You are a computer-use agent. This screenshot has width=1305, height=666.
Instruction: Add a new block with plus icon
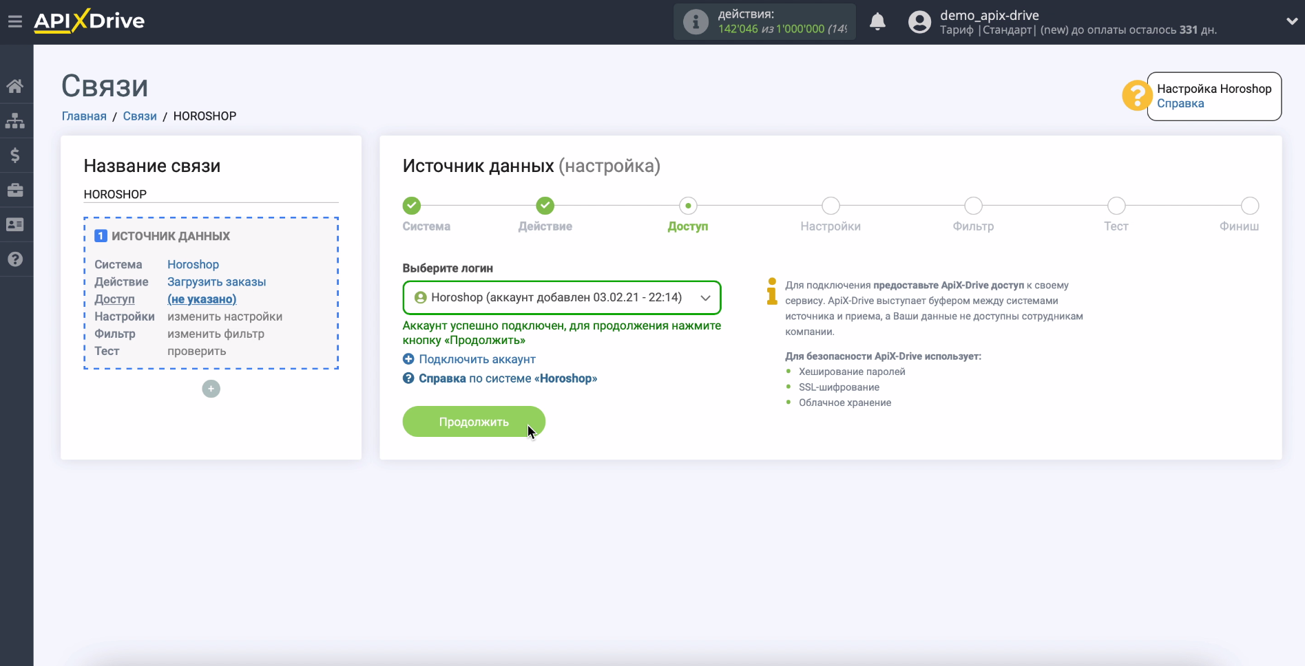tap(211, 389)
